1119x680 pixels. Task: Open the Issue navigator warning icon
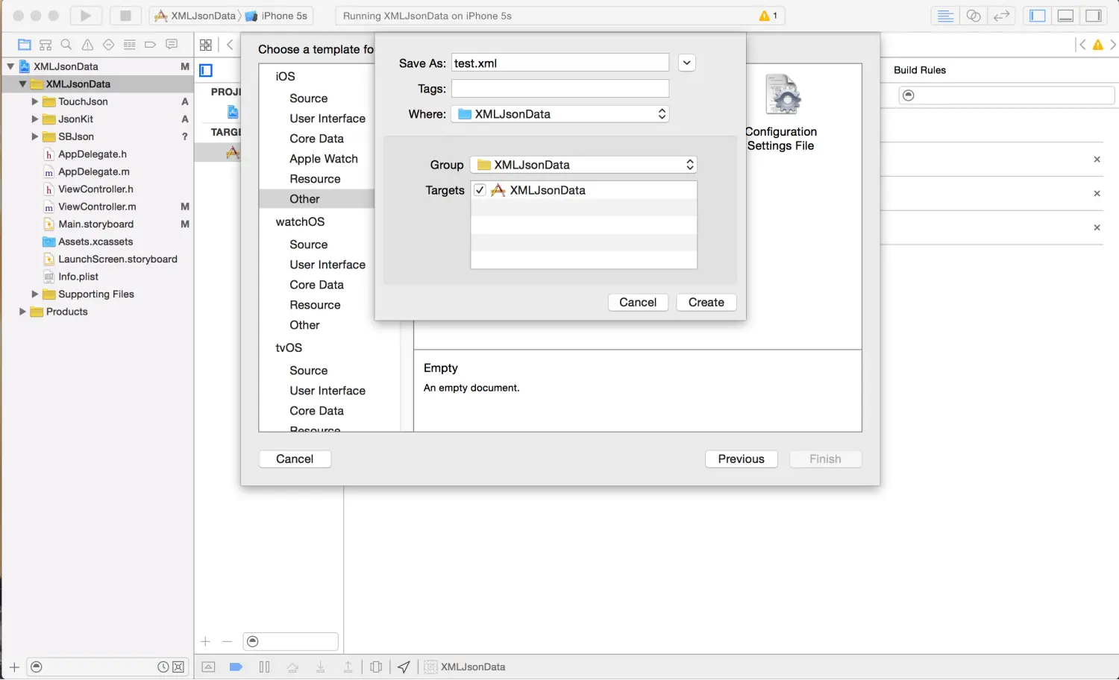[87, 45]
